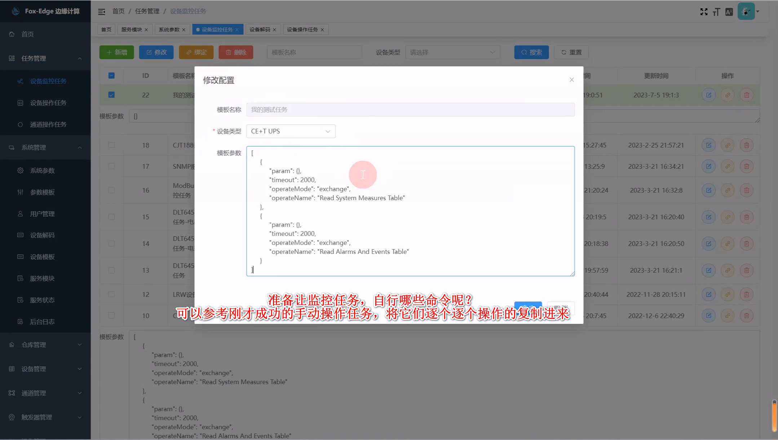
Task: Uncheck the checkbox for row 22
Action: pyautogui.click(x=111, y=95)
